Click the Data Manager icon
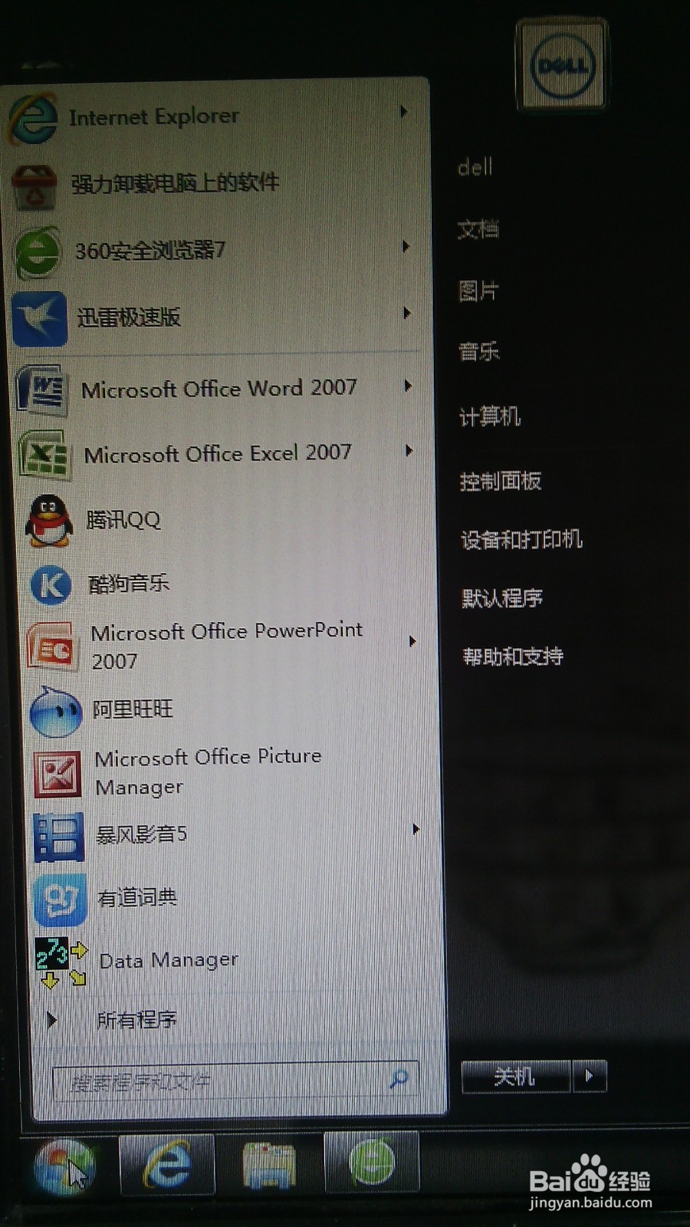This screenshot has height=1227, width=690. 61,962
